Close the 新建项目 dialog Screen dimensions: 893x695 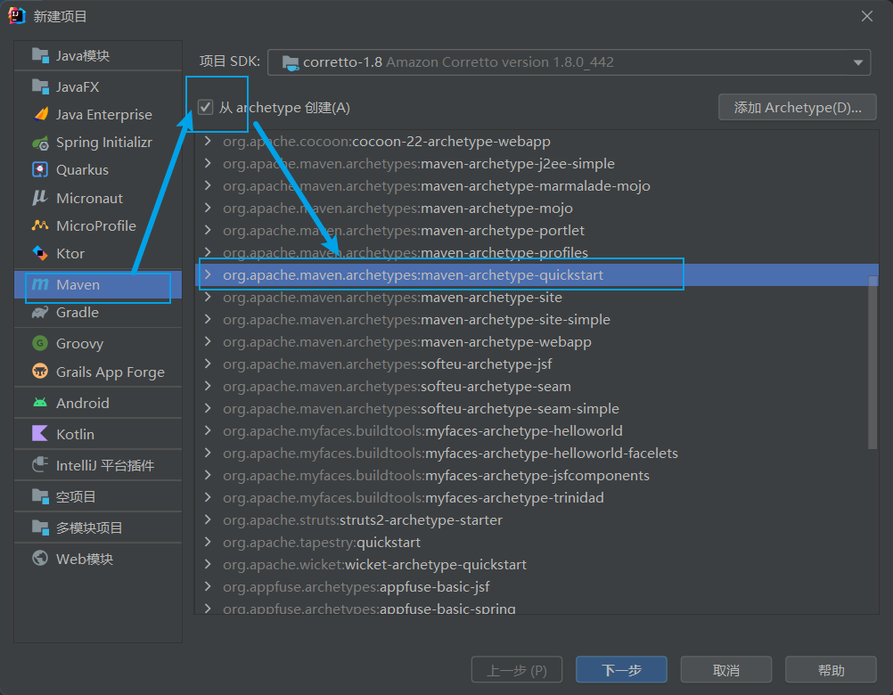point(867,16)
